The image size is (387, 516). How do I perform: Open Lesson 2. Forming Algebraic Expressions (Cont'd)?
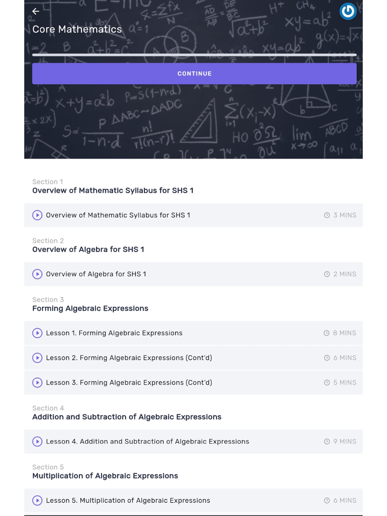point(129,358)
